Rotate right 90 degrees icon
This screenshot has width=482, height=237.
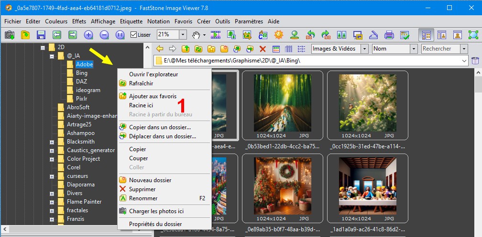pos(326,35)
